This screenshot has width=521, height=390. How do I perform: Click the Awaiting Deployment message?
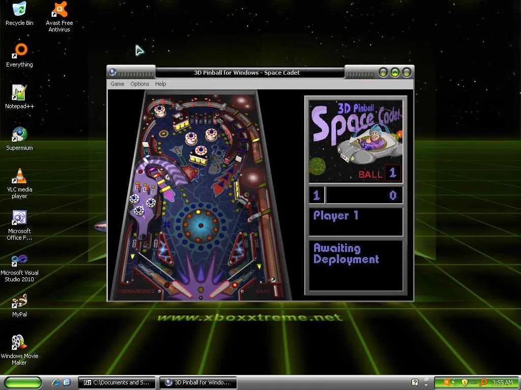[346, 254]
